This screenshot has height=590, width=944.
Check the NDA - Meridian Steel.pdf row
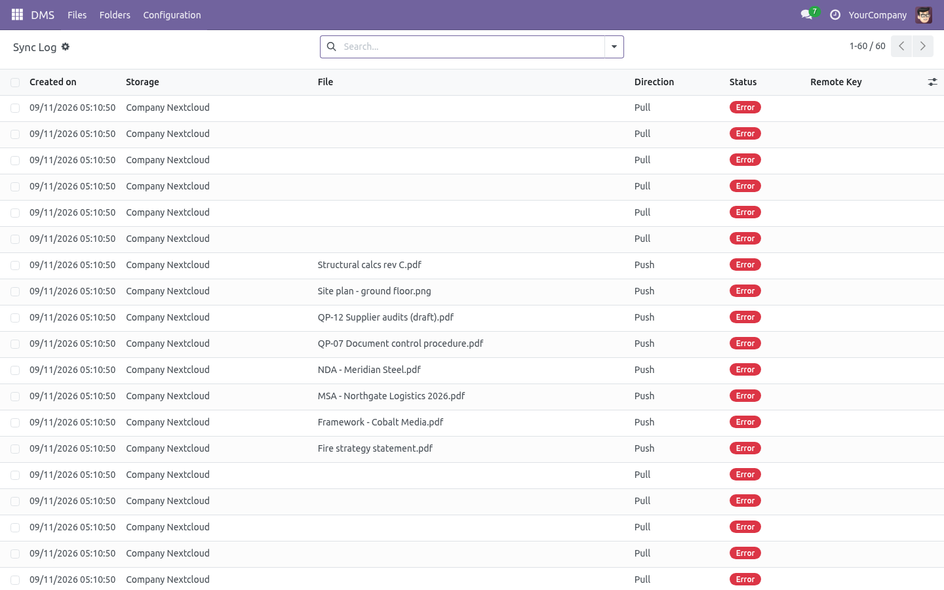point(15,370)
